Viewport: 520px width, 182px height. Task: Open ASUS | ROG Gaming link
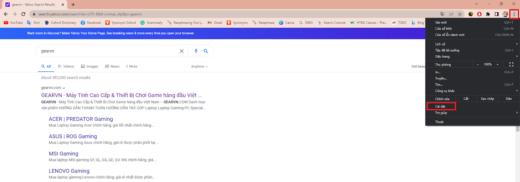(73, 137)
